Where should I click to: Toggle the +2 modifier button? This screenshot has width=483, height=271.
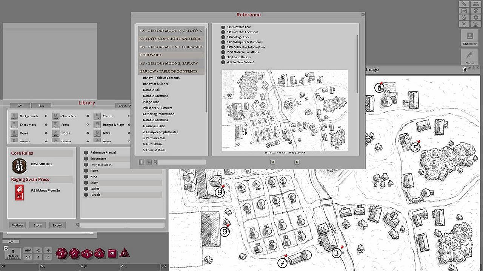[38, 250]
